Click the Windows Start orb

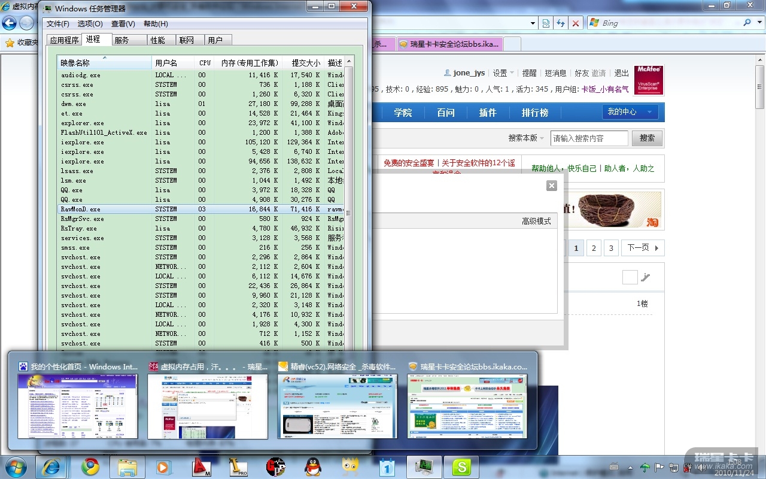coord(16,466)
